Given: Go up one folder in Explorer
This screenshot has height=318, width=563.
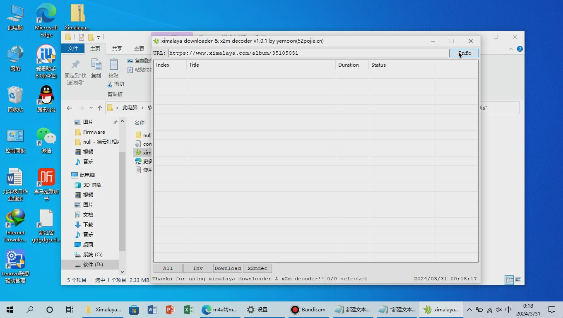Looking at the screenshot, I should click(x=99, y=108).
